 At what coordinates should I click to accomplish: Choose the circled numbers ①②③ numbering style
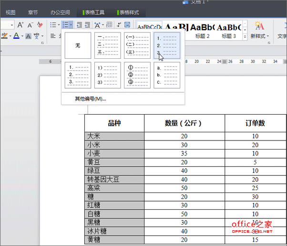click(x=137, y=75)
